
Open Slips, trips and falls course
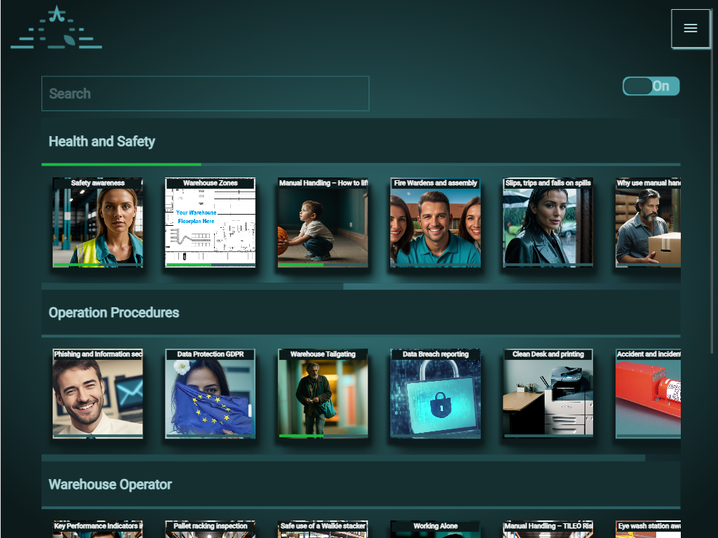coord(548,222)
